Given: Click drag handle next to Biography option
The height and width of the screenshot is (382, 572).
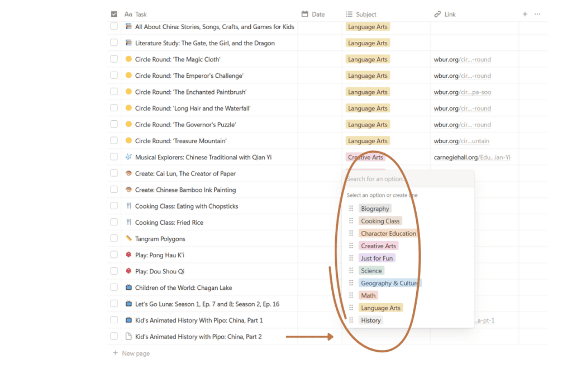Looking at the screenshot, I should point(351,209).
